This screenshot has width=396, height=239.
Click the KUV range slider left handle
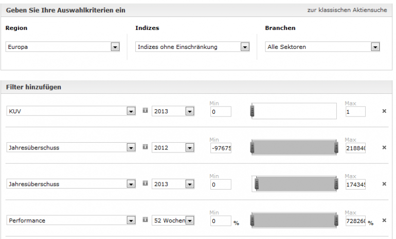(x=252, y=111)
